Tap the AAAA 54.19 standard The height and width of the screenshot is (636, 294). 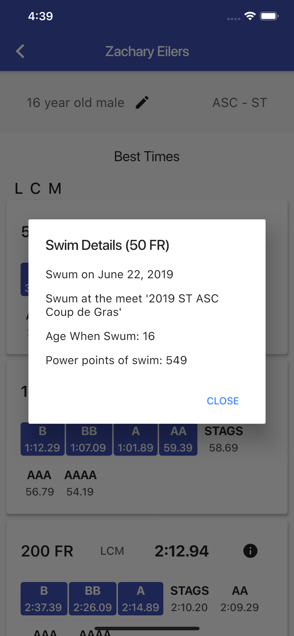click(80, 483)
